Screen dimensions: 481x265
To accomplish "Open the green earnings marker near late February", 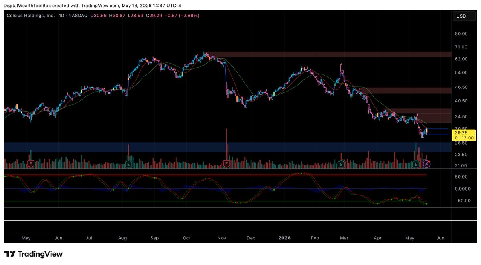I will click(341, 164).
